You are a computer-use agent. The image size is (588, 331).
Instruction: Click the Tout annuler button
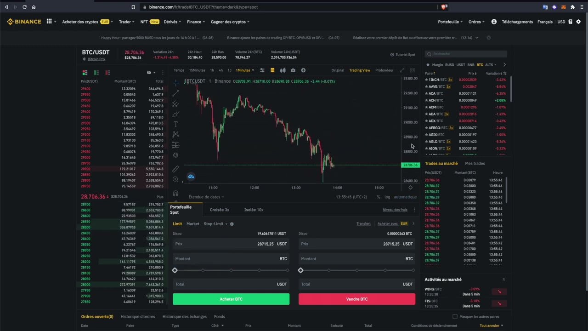point(491,326)
